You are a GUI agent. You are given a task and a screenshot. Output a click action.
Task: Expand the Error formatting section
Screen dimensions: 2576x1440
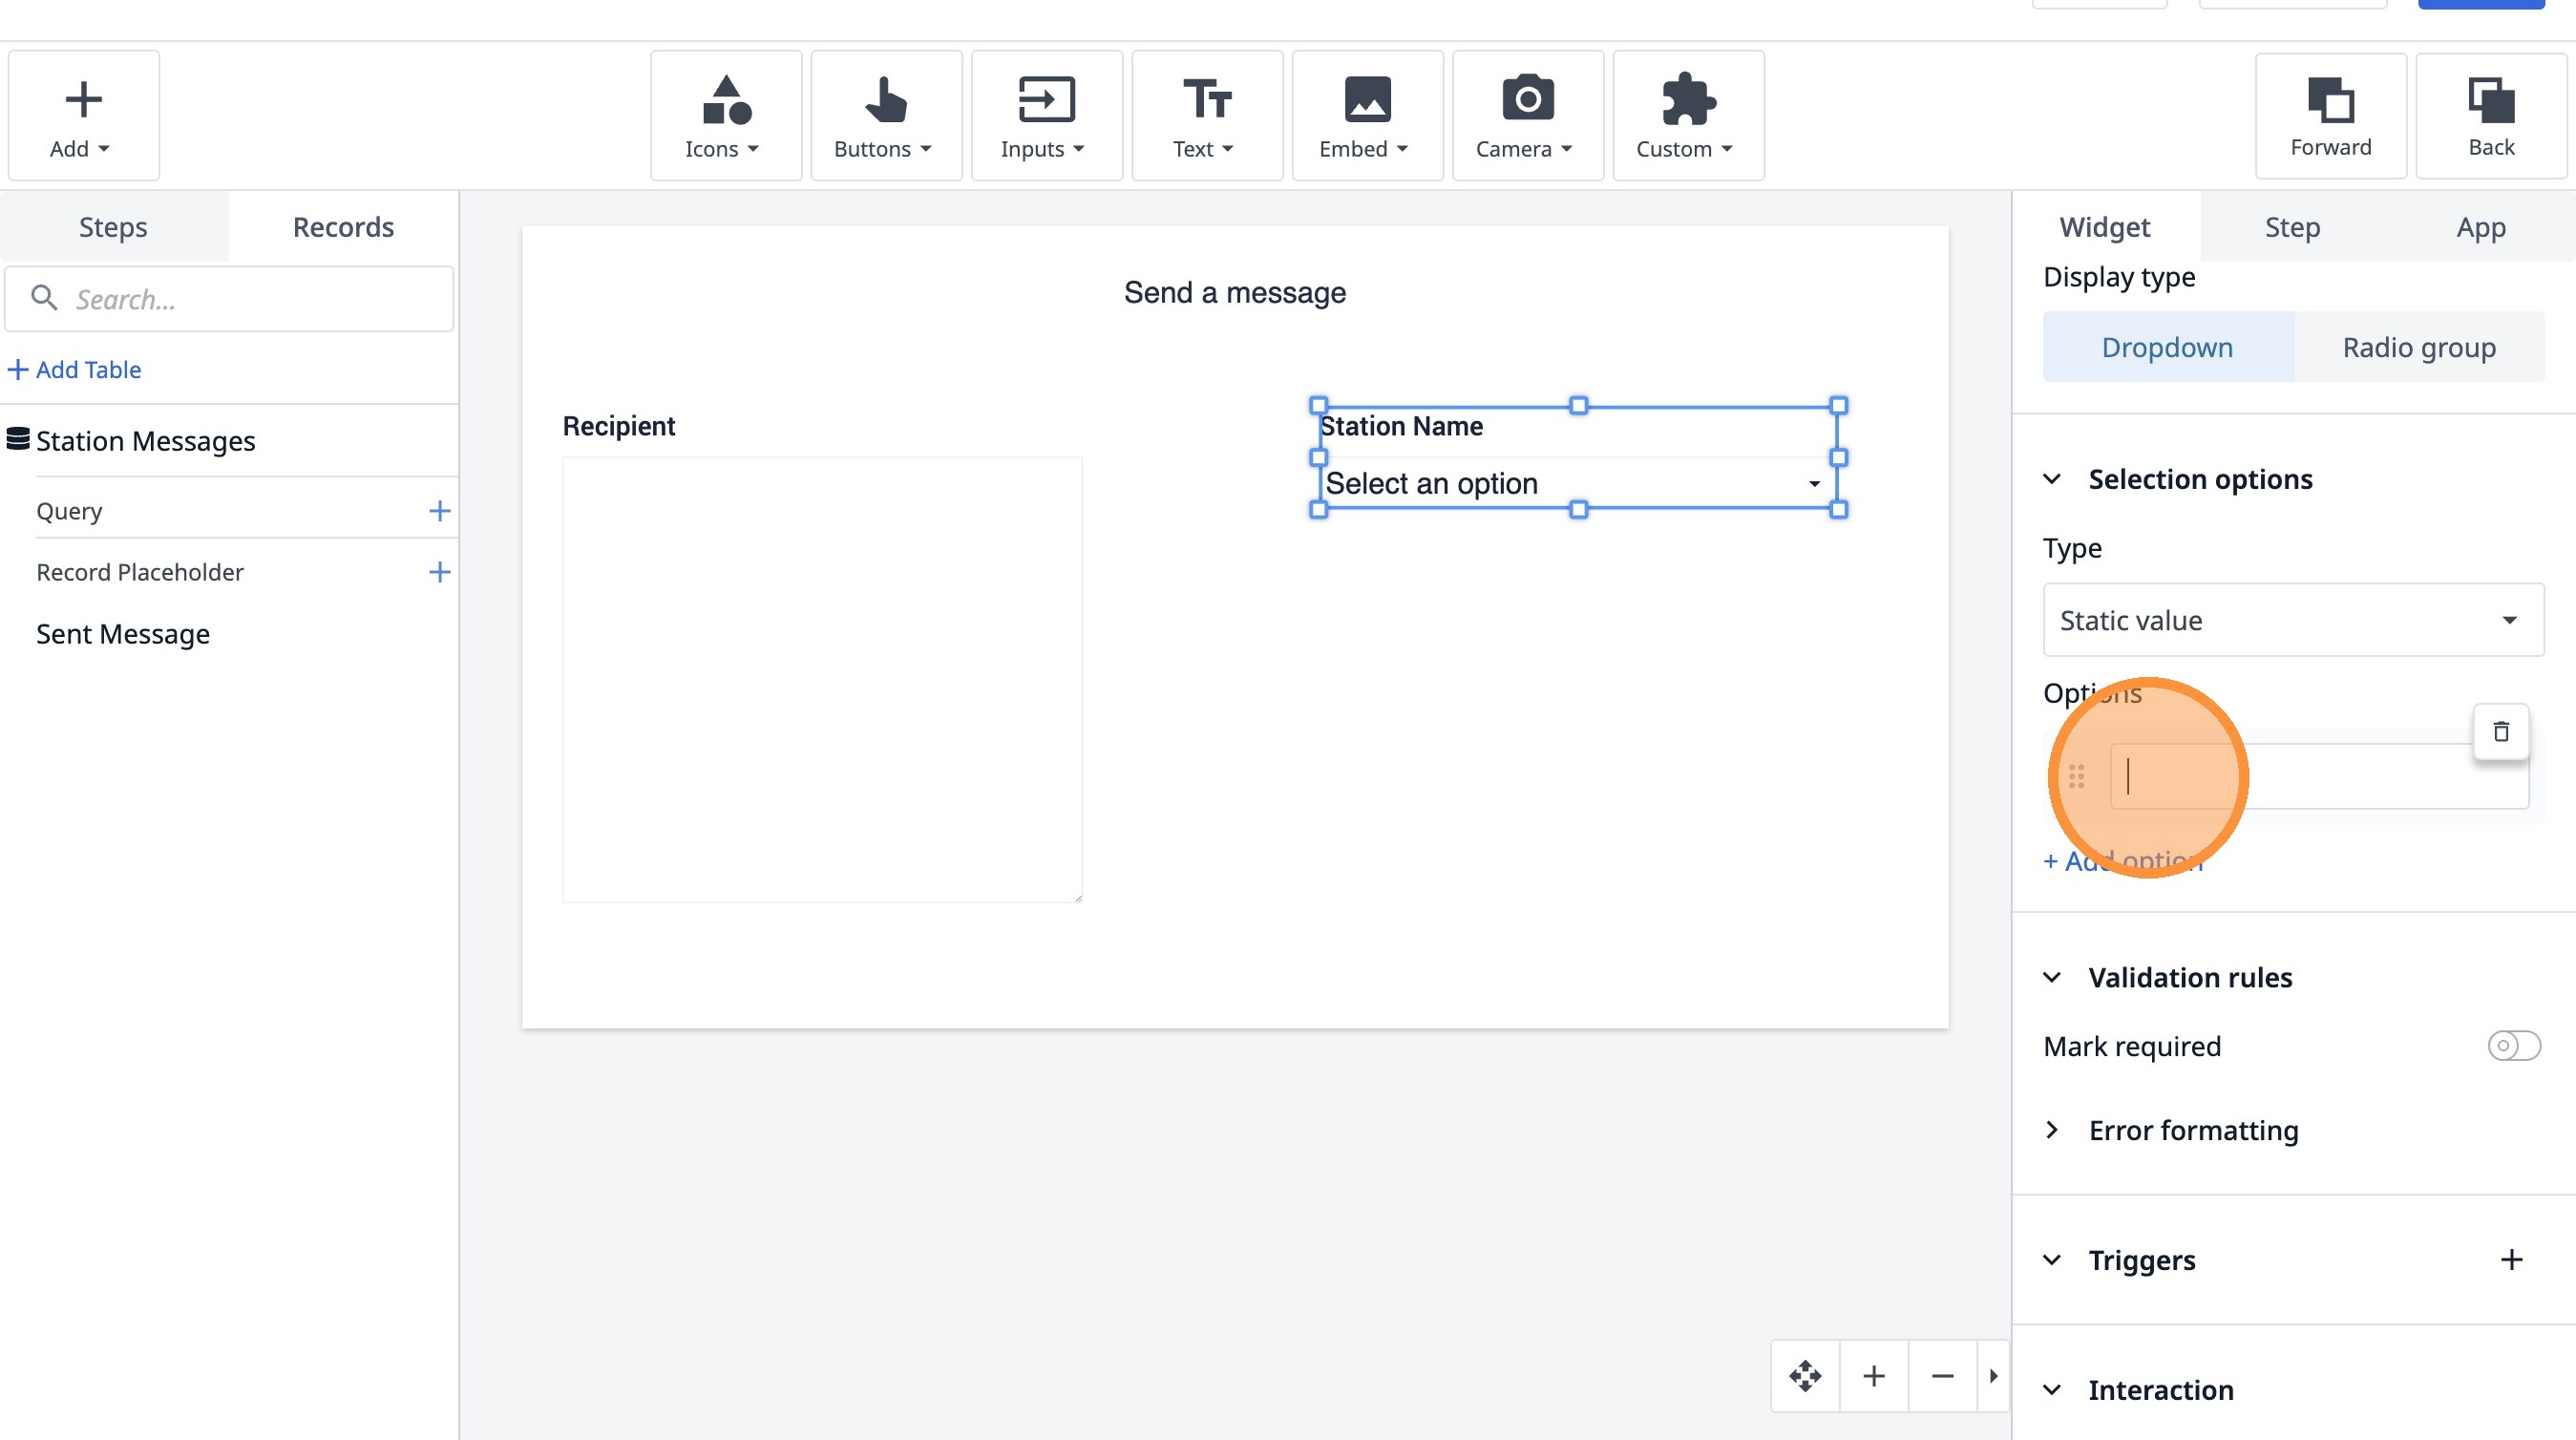(x=2192, y=1130)
